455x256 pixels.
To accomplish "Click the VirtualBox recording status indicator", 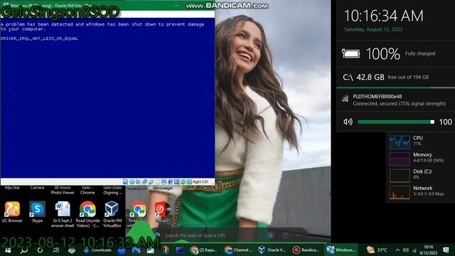I will [x=171, y=182].
